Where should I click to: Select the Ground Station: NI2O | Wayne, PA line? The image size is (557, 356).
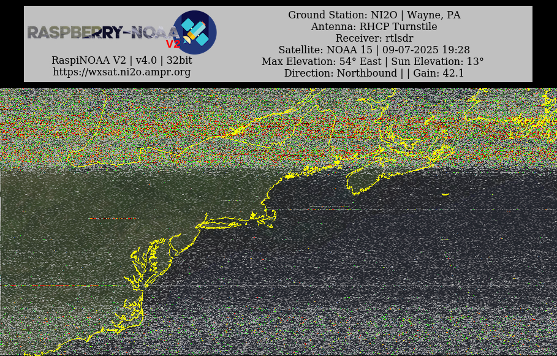pyautogui.click(x=374, y=15)
